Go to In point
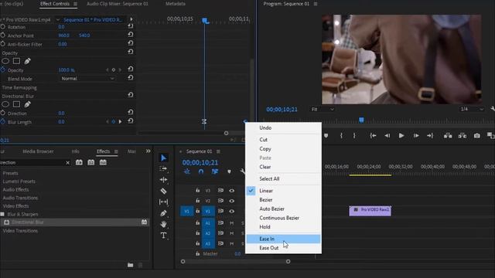Image resolution: width=495 pixels, height=278 pixels. 373,136
